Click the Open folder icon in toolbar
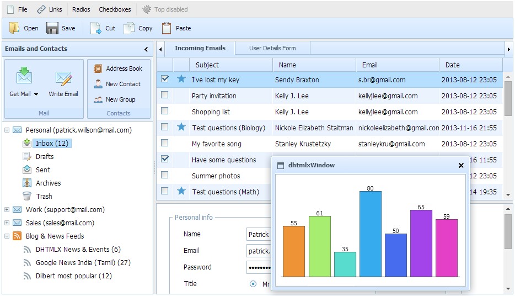Image resolution: width=515 pixels, height=296 pixels. coord(14,28)
